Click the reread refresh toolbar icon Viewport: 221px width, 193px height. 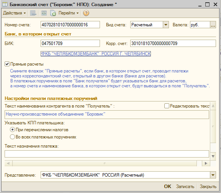click(44, 13)
